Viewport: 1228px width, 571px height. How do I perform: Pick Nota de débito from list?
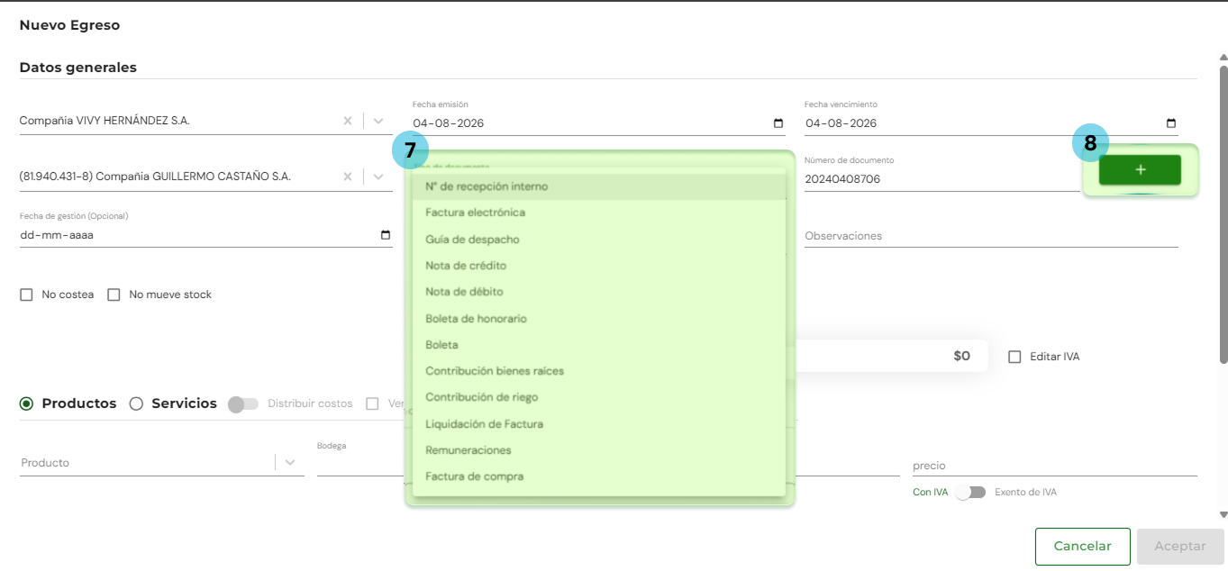pos(599,292)
